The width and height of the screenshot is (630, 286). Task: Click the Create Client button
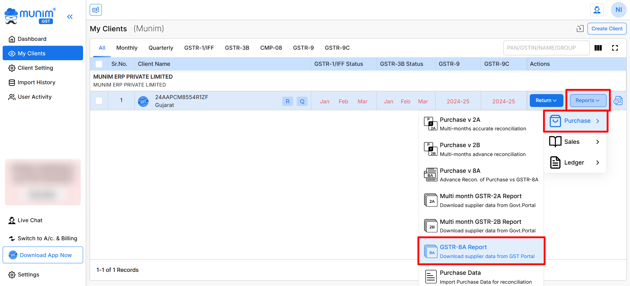[607, 29]
